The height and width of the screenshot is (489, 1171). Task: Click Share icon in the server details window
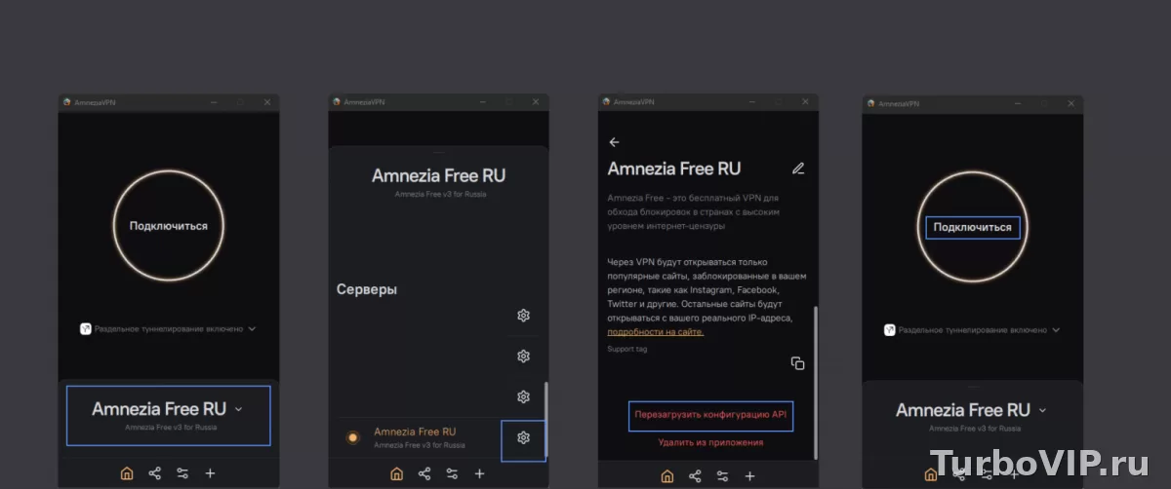click(694, 476)
